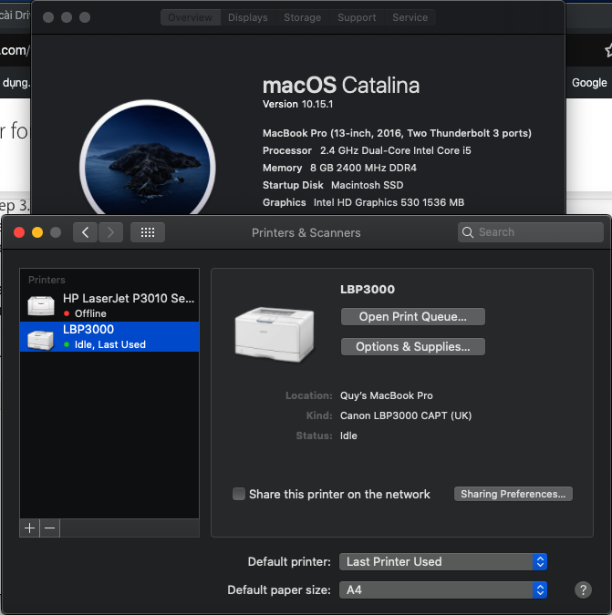Click HP LaserJet P3010 printer icon
Viewport: 612px width, 615px height.
tap(41, 306)
